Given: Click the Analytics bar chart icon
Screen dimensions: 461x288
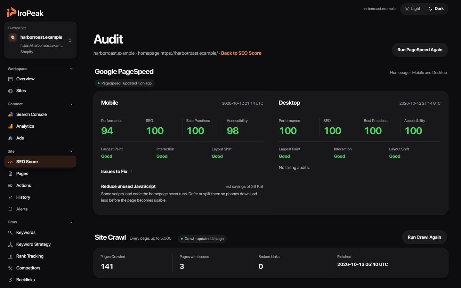Looking at the screenshot, I should coord(10,126).
